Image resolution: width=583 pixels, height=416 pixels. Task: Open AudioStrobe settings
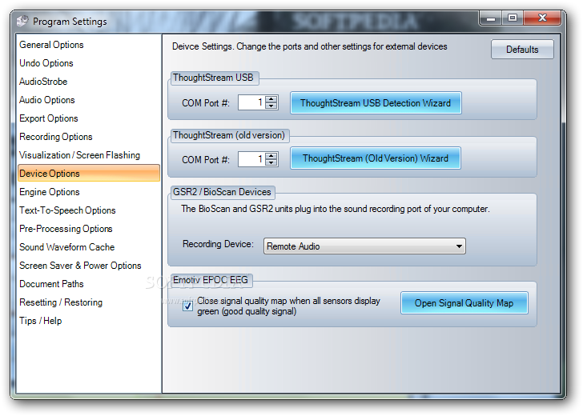(43, 82)
